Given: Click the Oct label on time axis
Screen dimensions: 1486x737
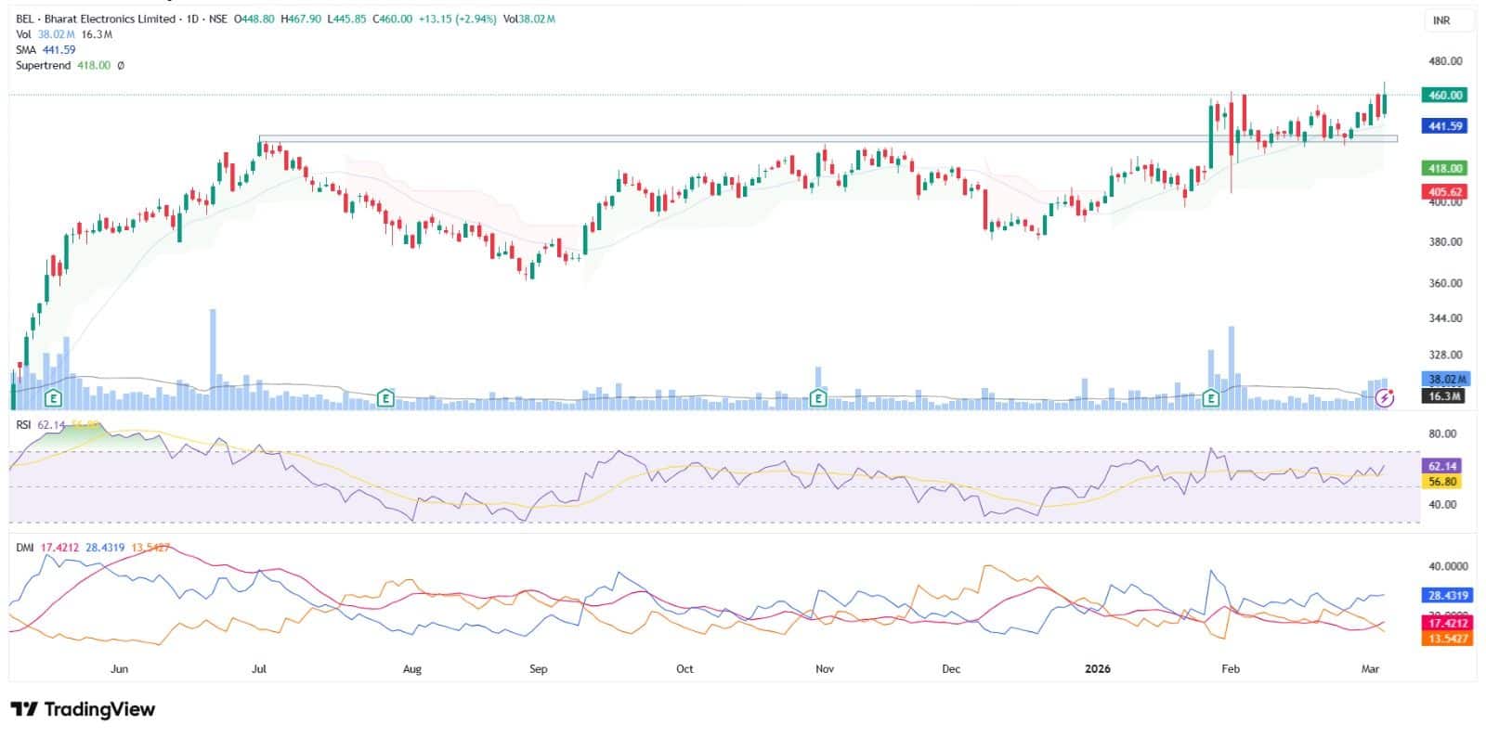Looking at the screenshot, I should pyautogui.click(x=684, y=668).
